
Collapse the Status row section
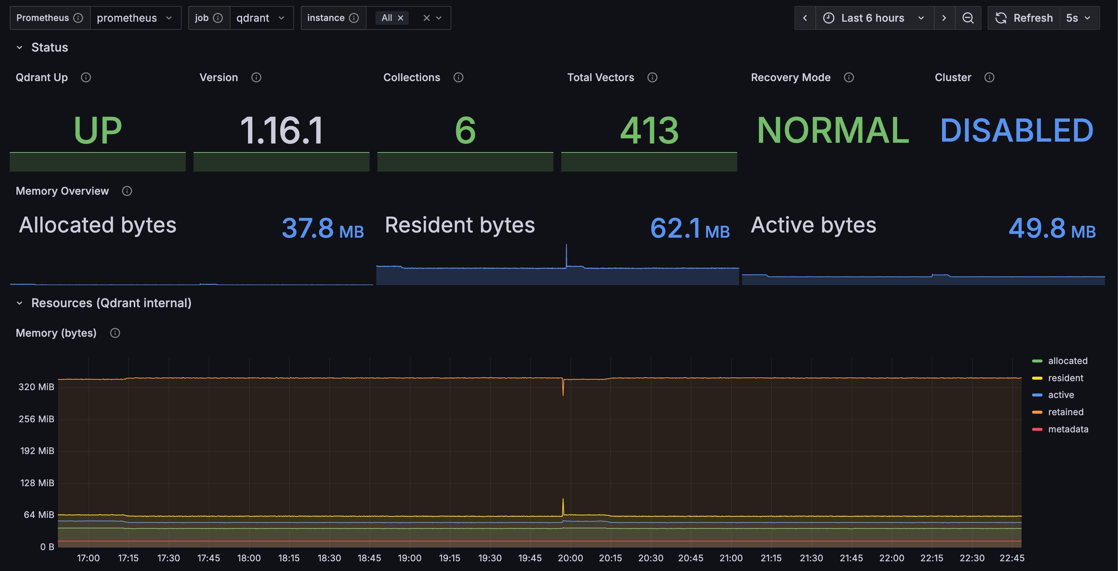click(19, 47)
